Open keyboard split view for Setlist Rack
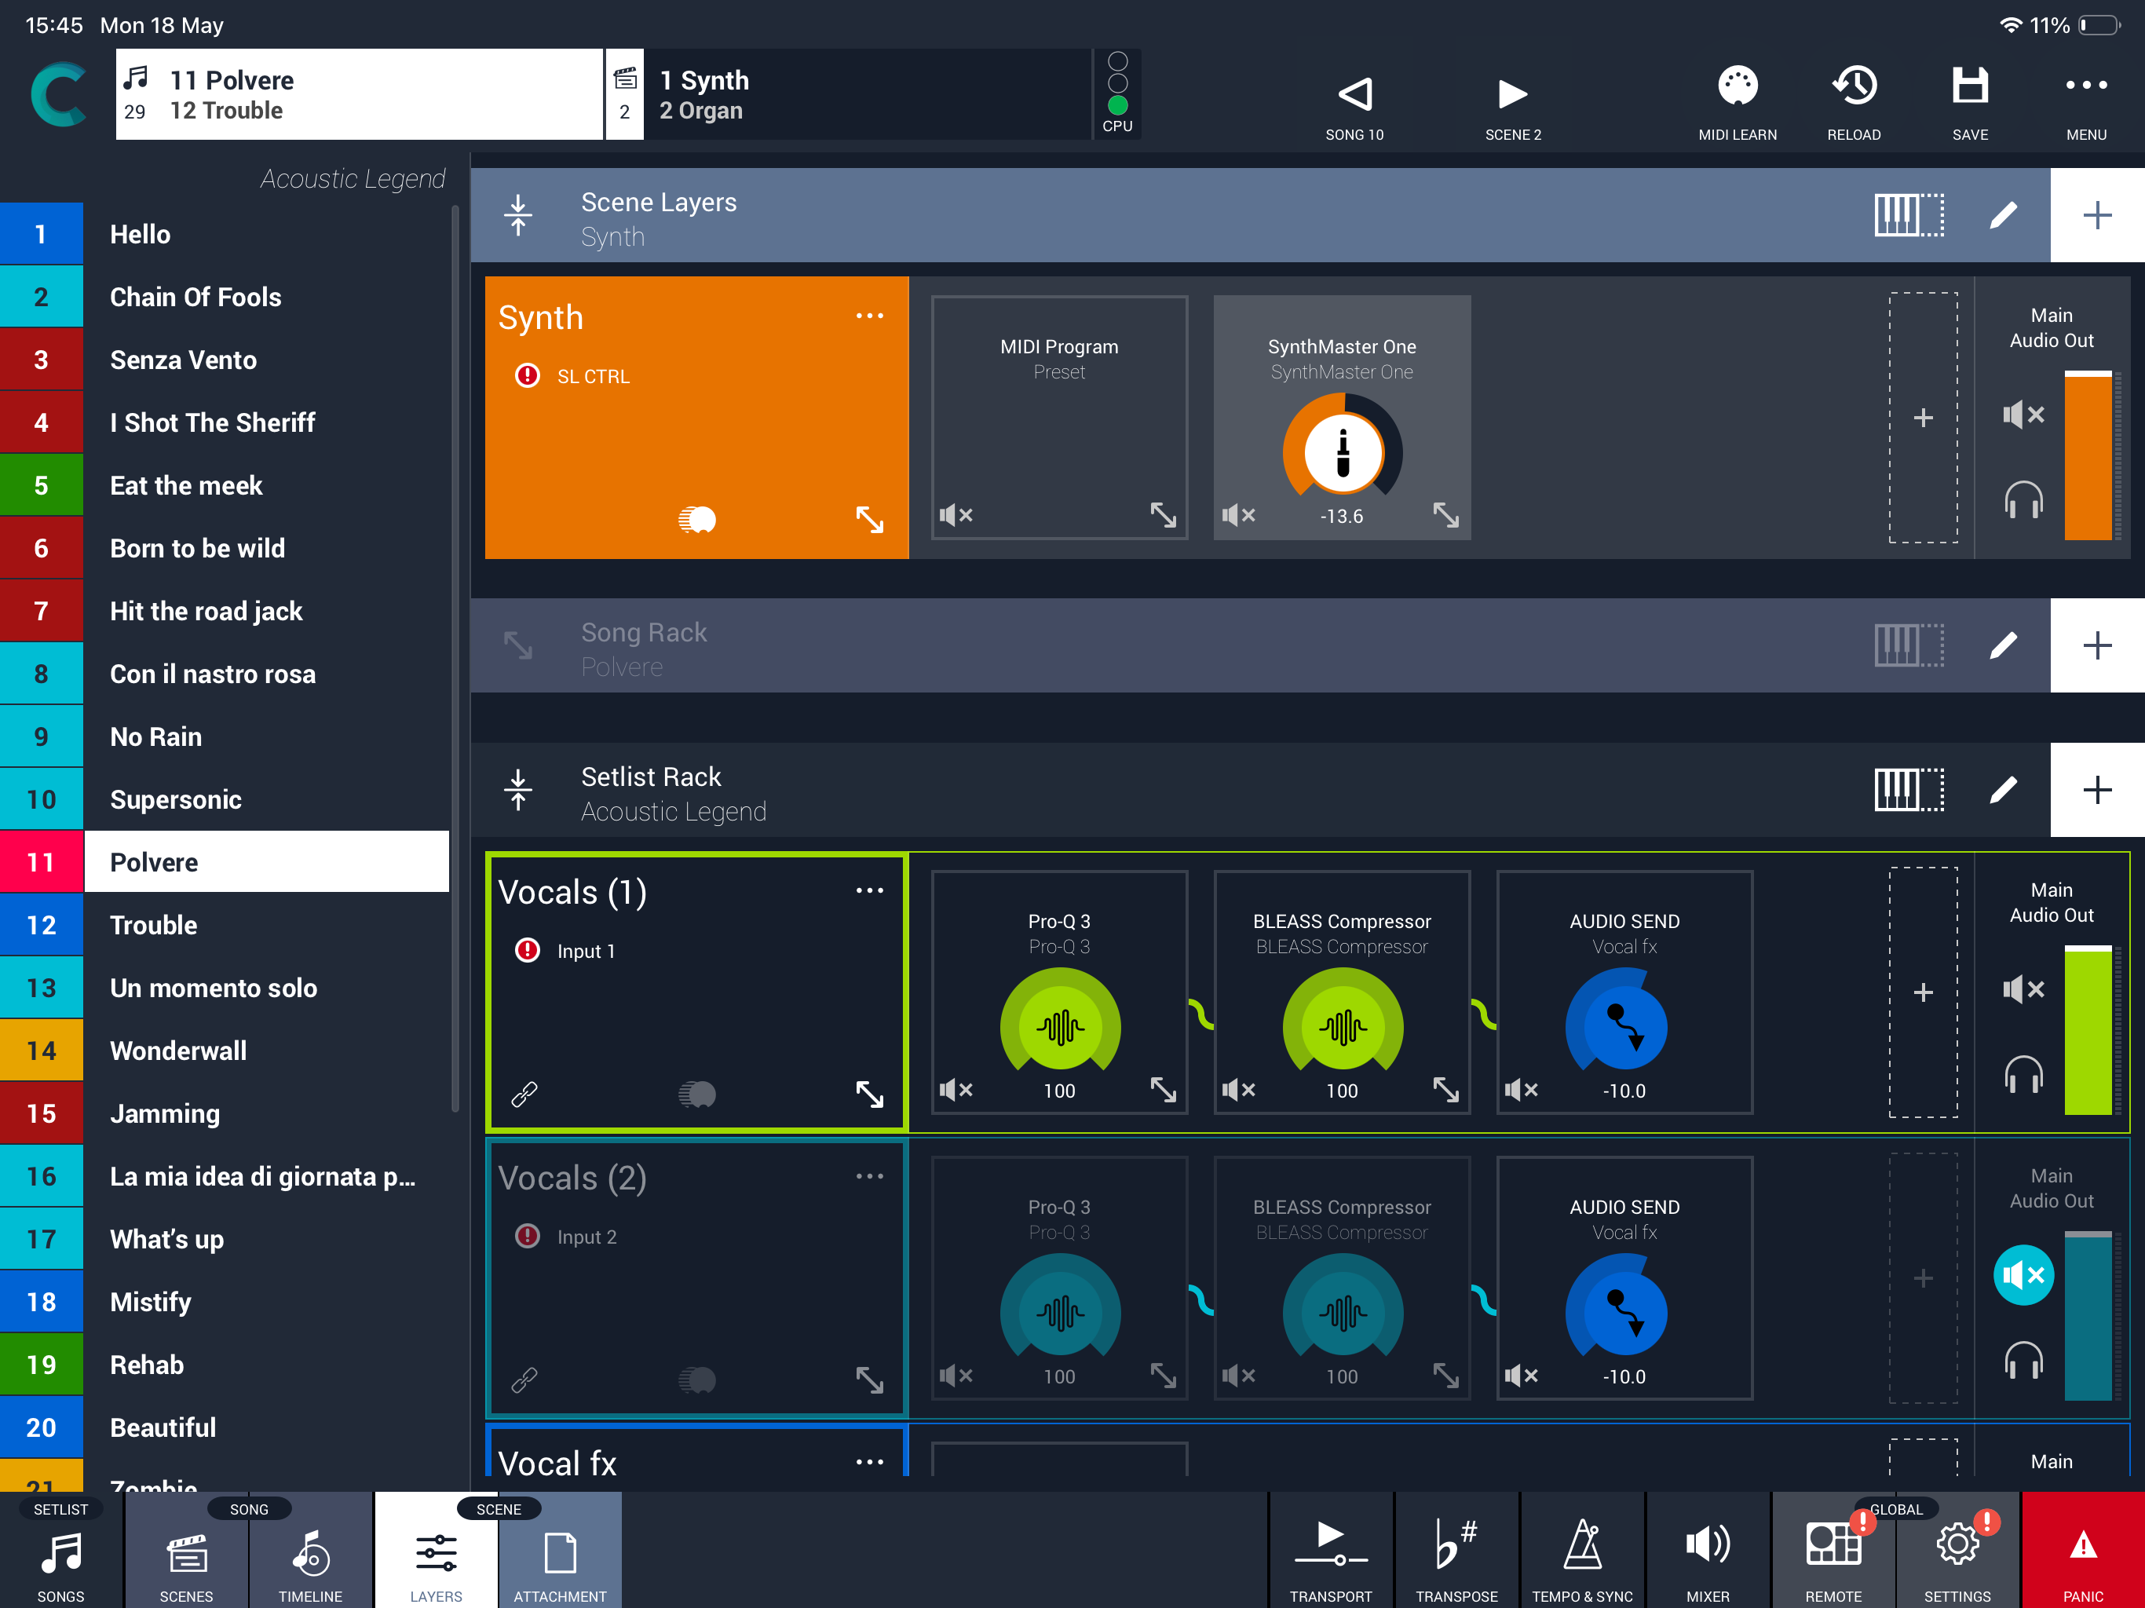Screen dimensions: 2145x1608 [x=1909, y=789]
